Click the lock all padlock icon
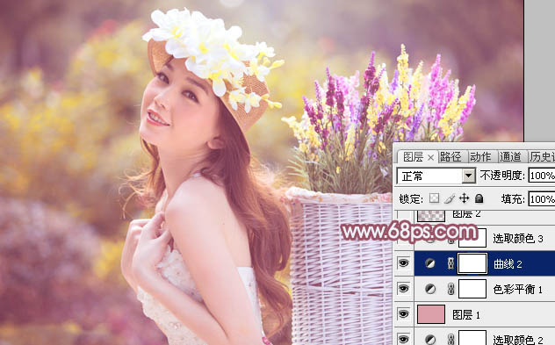555x345 pixels. click(x=479, y=198)
